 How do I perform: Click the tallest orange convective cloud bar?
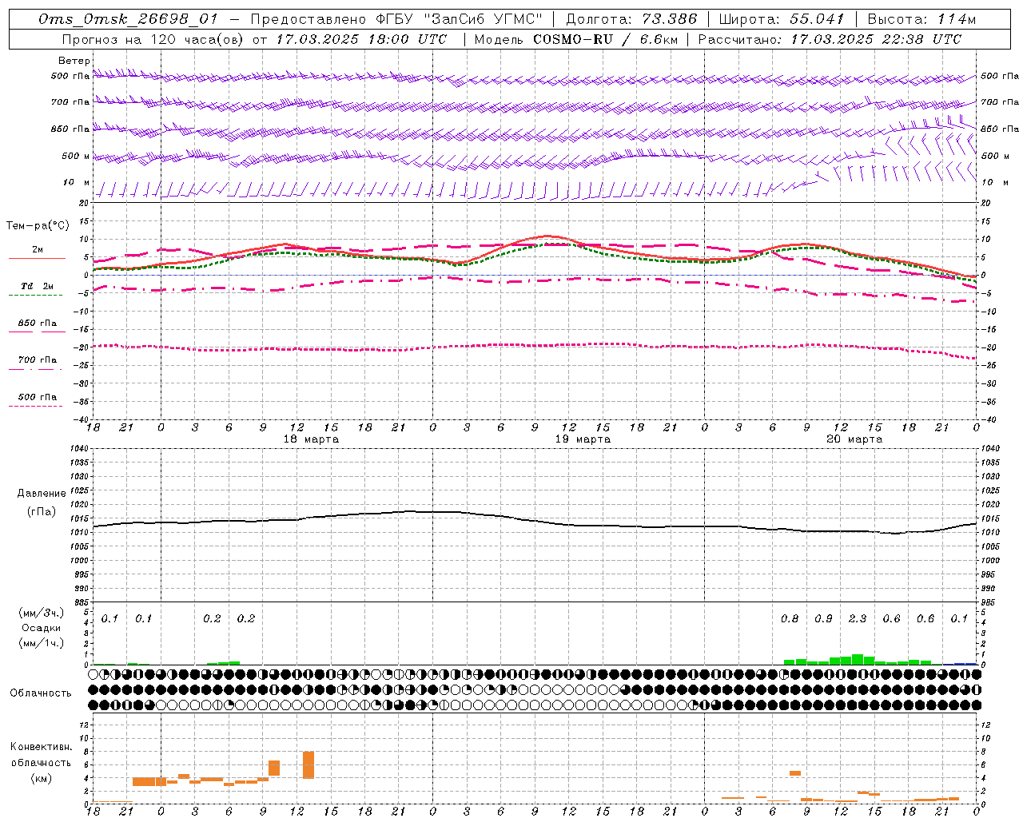click(308, 764)
